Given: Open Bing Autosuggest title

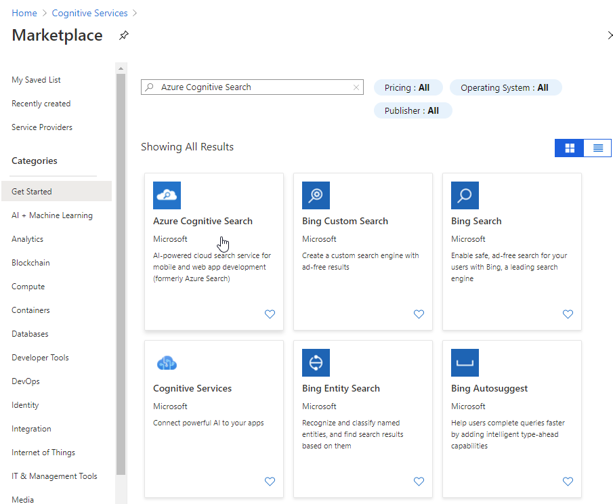Looking at the screenshot, I should pyautogui.click(x=489, y=389).
